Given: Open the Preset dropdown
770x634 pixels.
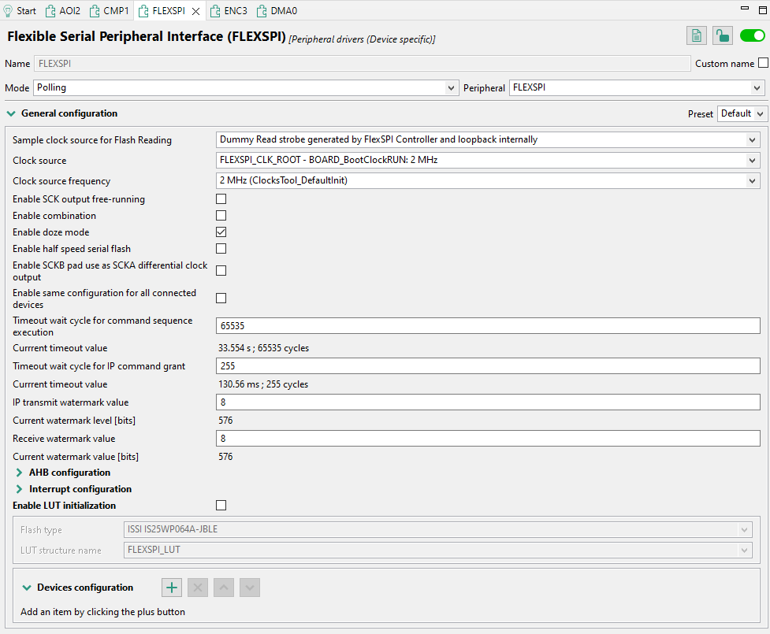Looking at the screenshot, I should [x=742, y=113].
